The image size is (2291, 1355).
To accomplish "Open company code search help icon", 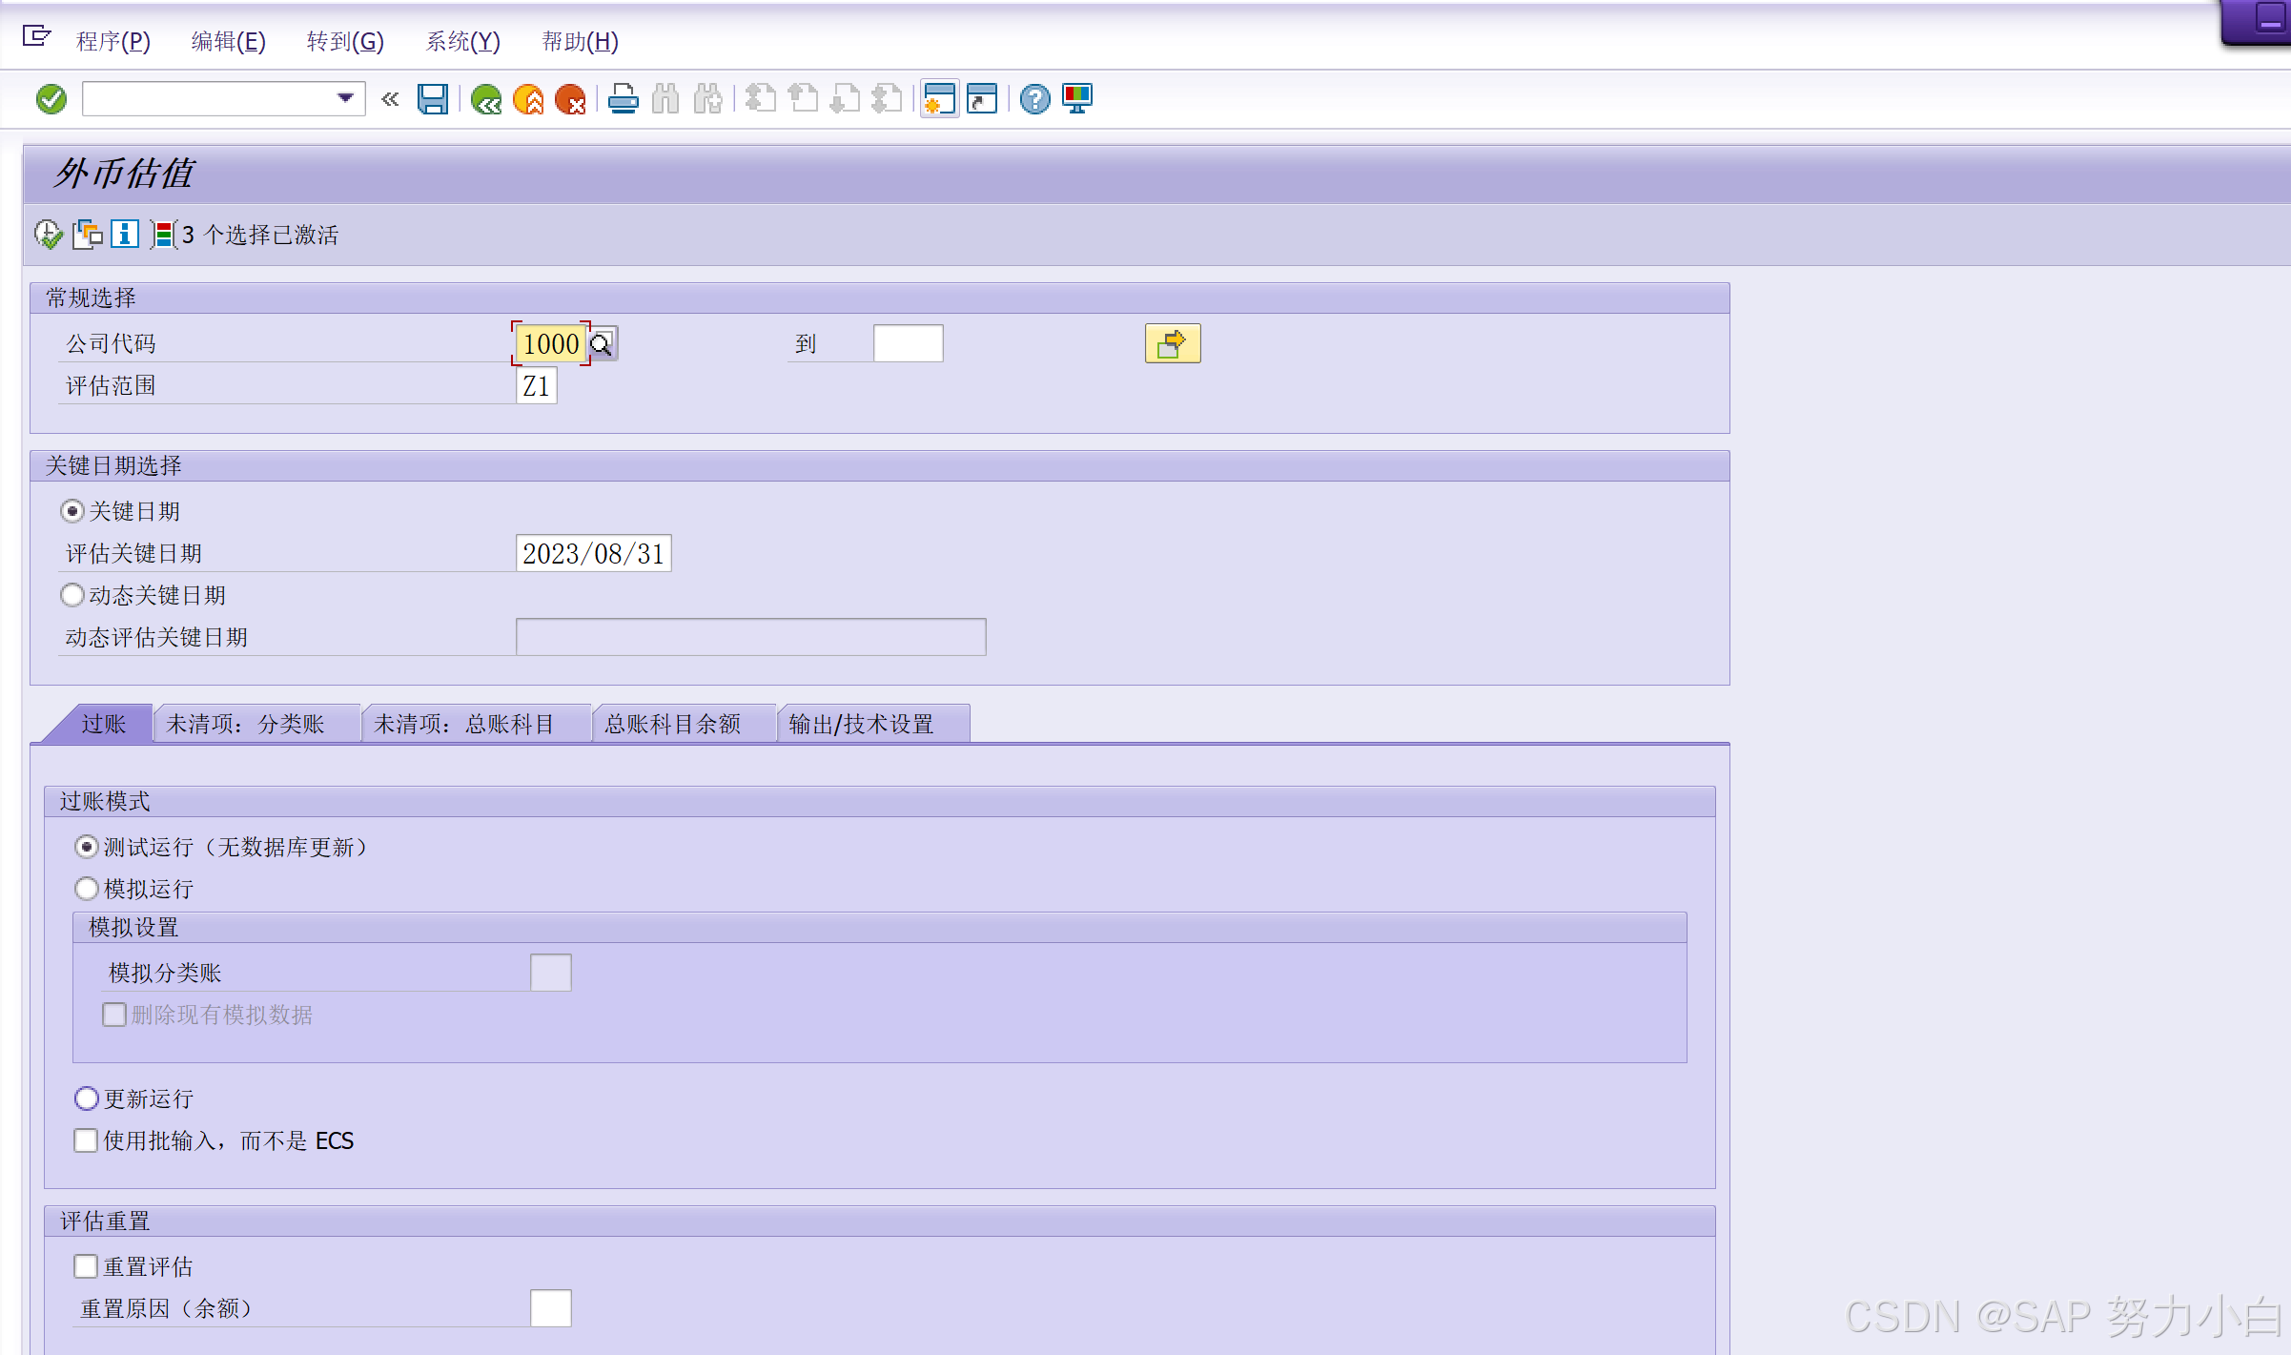I will pyautogui.click(x=602, y=344).
